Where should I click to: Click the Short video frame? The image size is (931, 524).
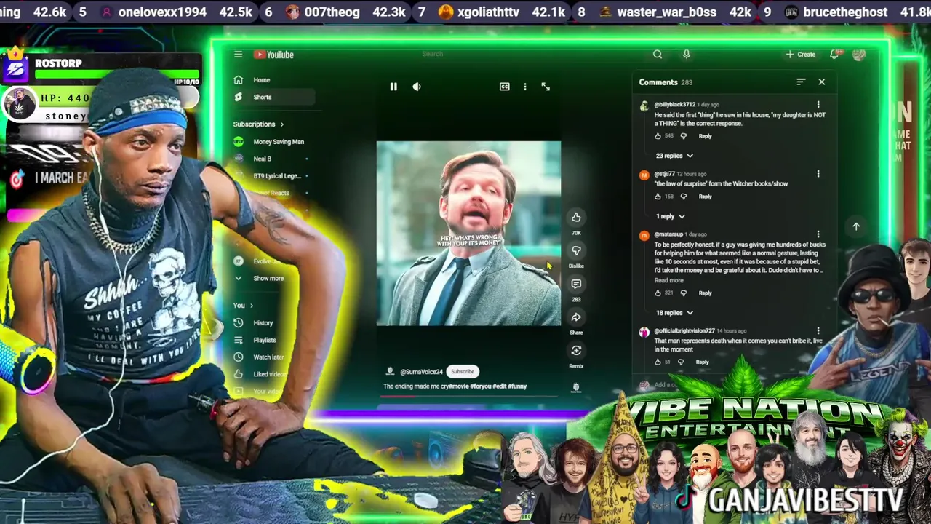coord(468,234)
